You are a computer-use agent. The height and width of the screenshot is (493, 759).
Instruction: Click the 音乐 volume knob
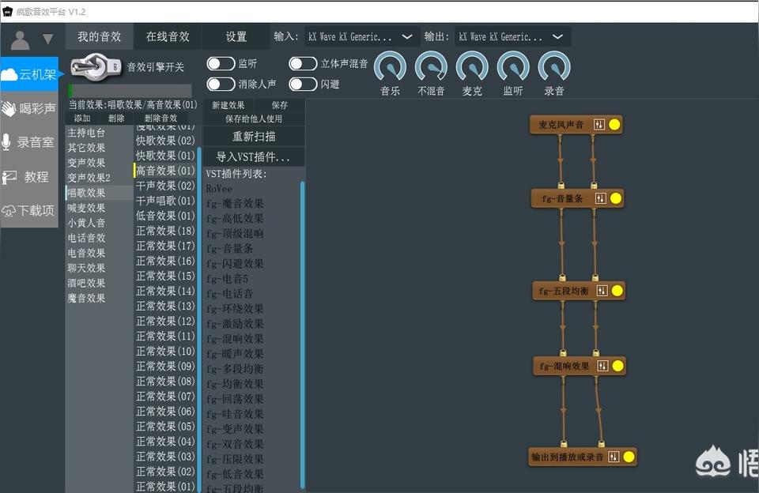(x=390, y=67)
